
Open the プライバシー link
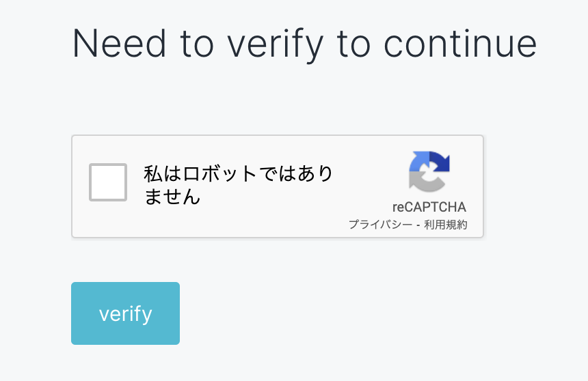coord(379,225)
